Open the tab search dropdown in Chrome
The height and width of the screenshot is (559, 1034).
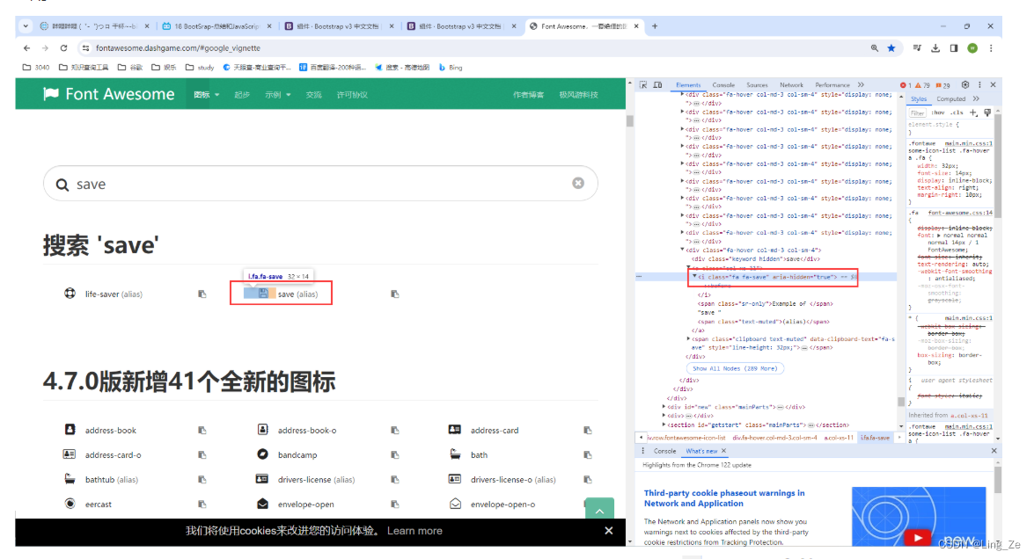coord(25,26)
